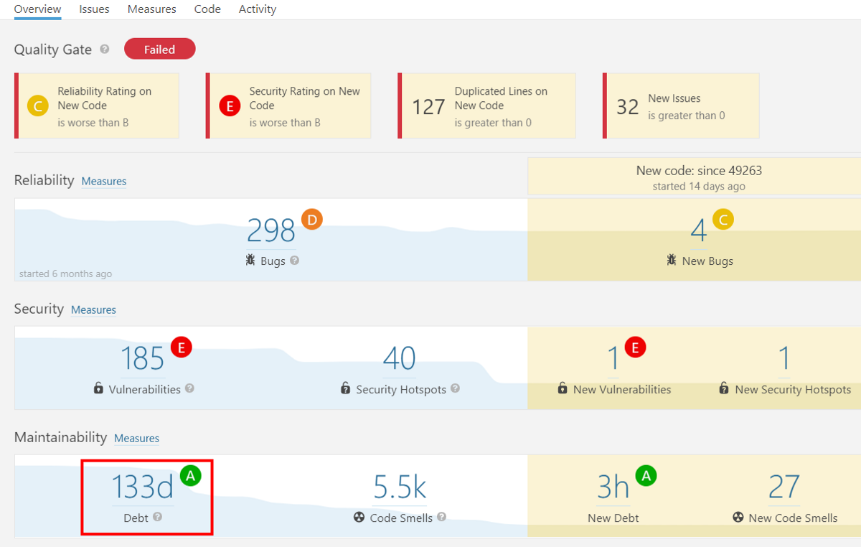
Task: Click the help icon beside Code Smells
Action: 442,517
